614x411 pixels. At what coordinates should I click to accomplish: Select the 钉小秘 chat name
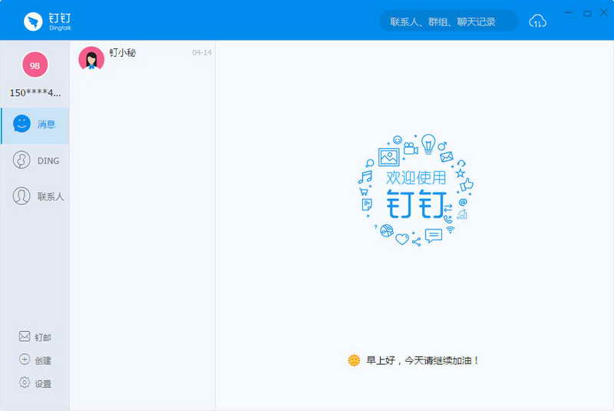click(123, 52)
